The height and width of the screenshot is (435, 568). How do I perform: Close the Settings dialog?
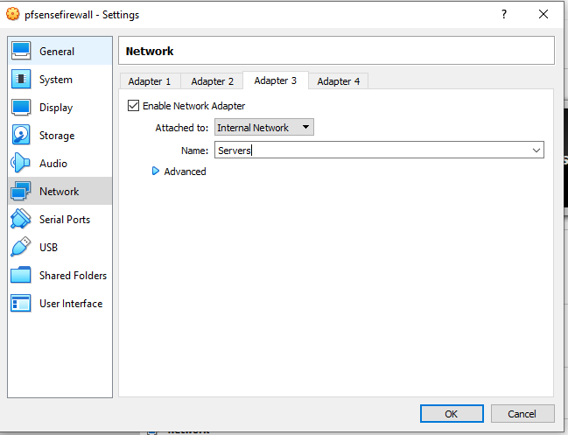click(x=543, y=14)
